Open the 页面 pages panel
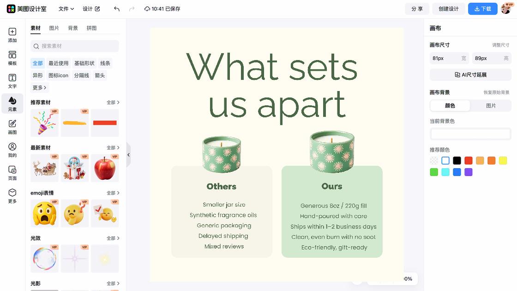Viewport: 517px width, 291px height. 12,173
